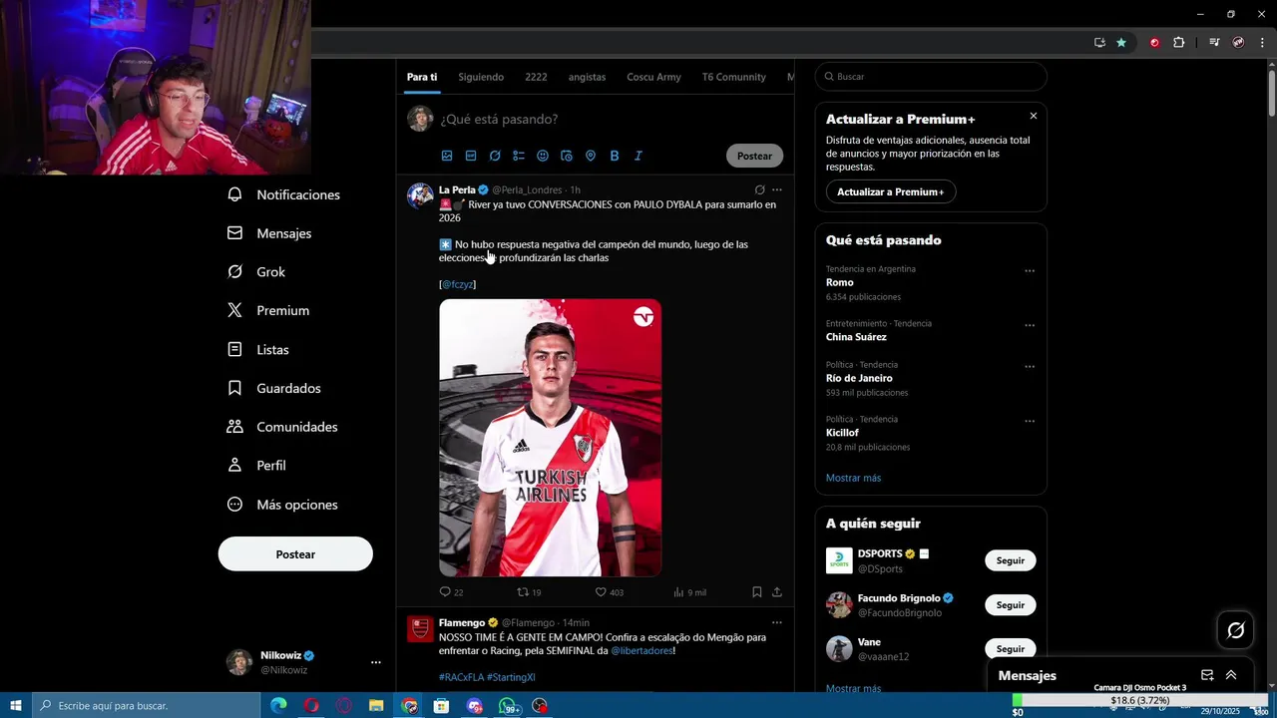Switch to the Siguiendo tab
Screen dimensions: 1277x718
click(481, 77)
